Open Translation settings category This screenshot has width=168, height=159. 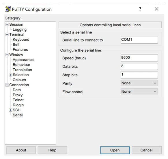click(23, 70)
